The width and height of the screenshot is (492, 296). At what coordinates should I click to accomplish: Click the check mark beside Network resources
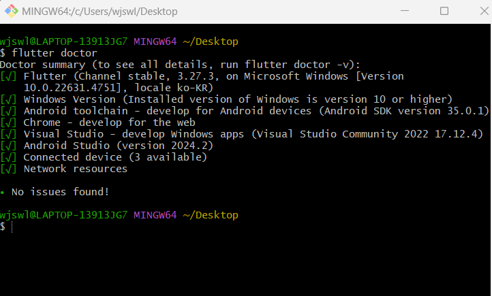(x=8, y=169)
